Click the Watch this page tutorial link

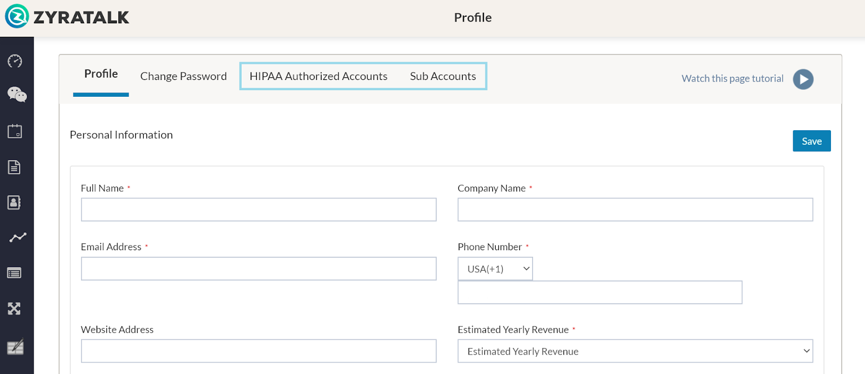click(x=732, y=79)
